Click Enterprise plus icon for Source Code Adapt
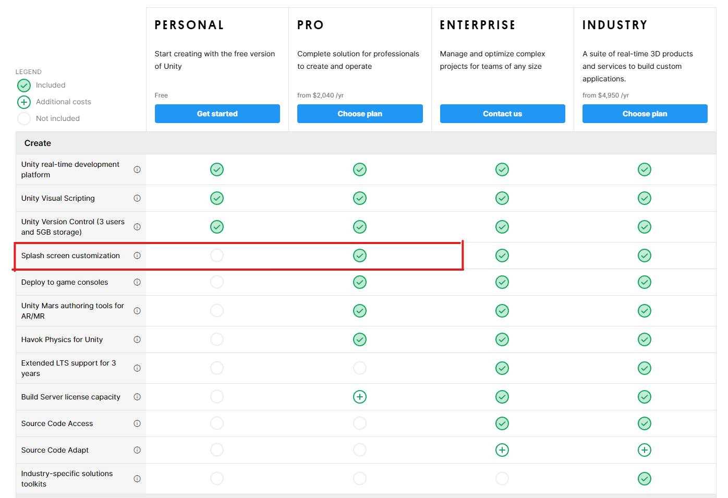 point(502,450)
